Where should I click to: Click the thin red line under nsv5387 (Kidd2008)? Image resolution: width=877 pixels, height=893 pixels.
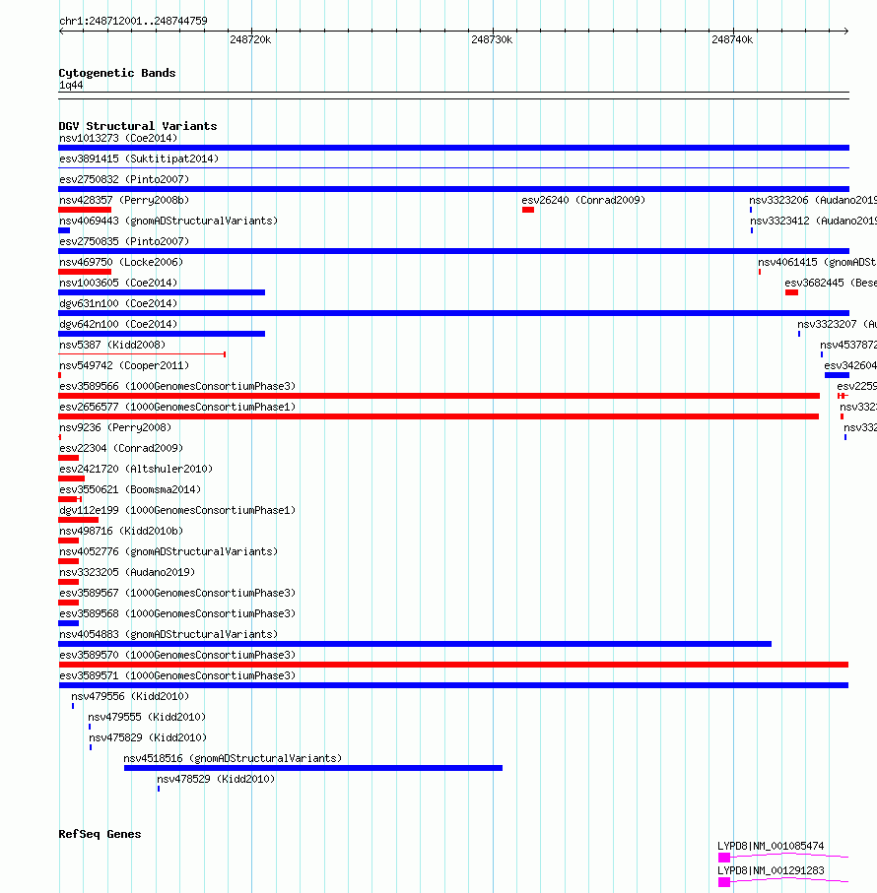142,354
